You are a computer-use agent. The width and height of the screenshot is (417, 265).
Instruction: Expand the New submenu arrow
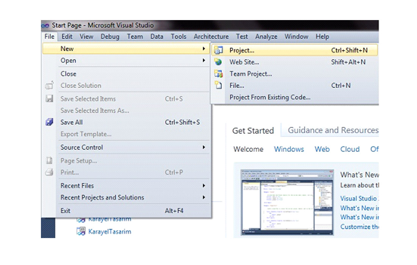[204, 48]
